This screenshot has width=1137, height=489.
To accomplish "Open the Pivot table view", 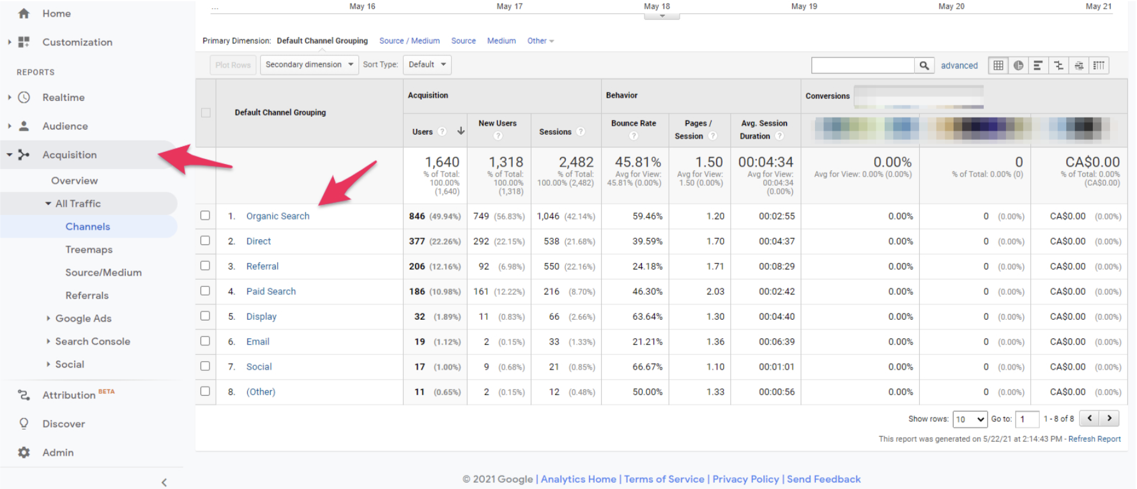I will click(1099, 65).
